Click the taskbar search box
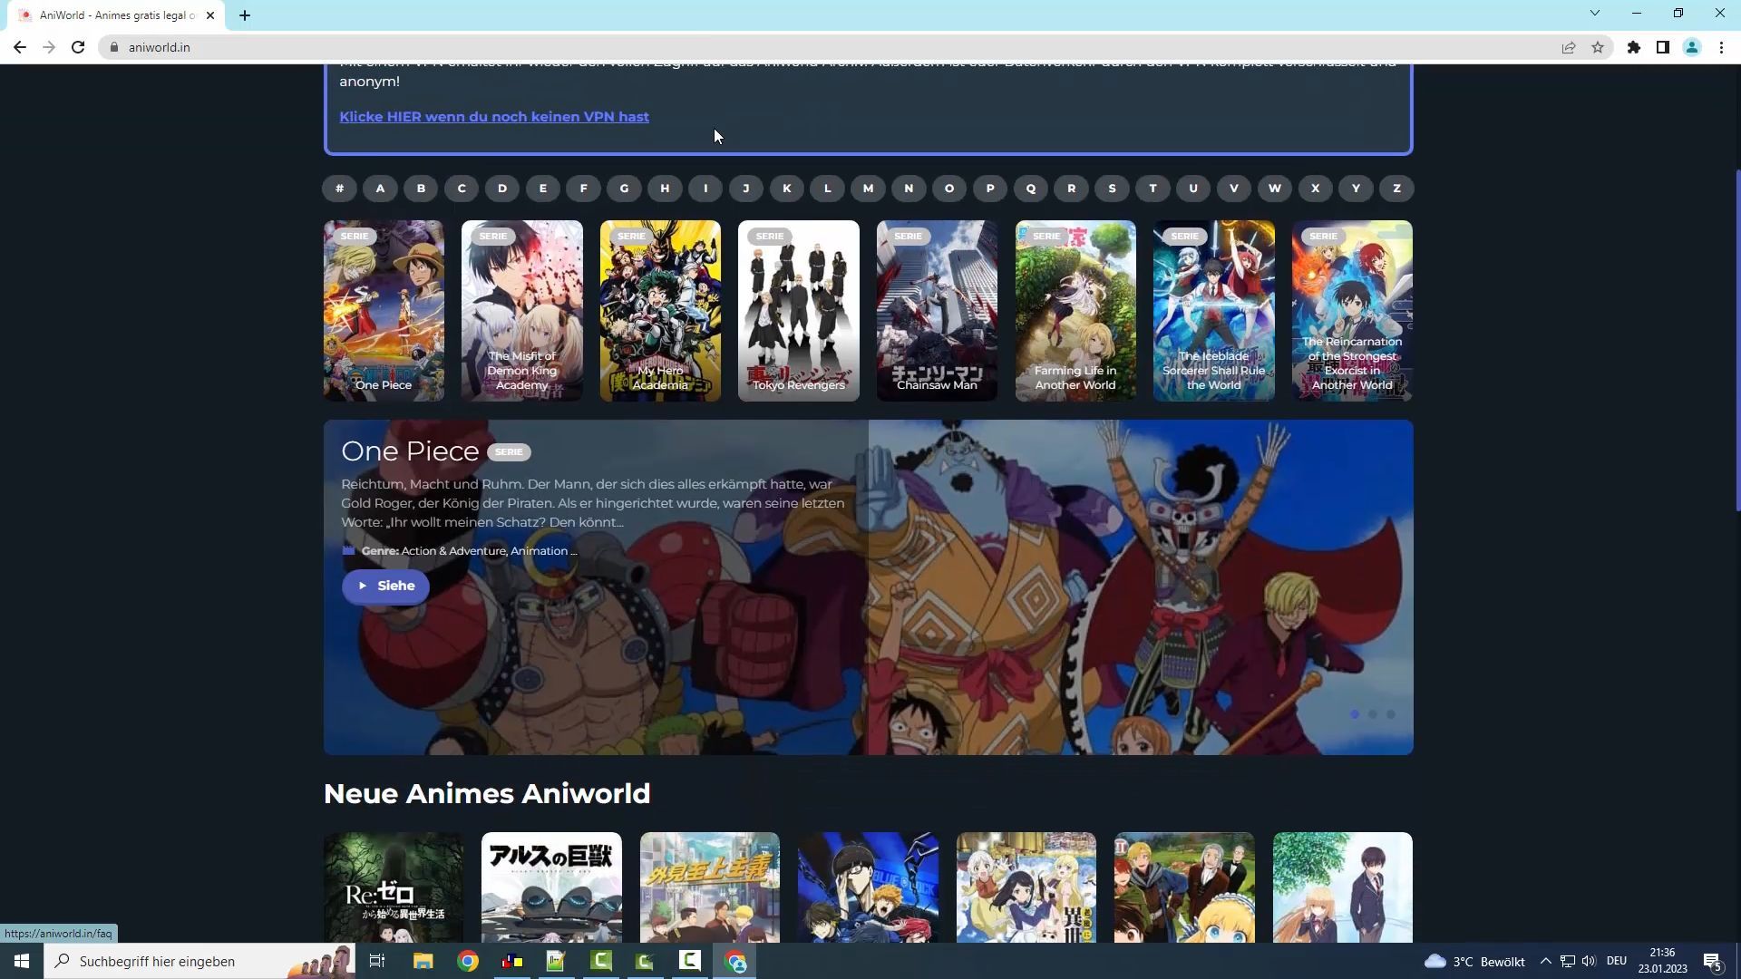The width and height of the screenshot is (1741, 979). coord(199,961)
